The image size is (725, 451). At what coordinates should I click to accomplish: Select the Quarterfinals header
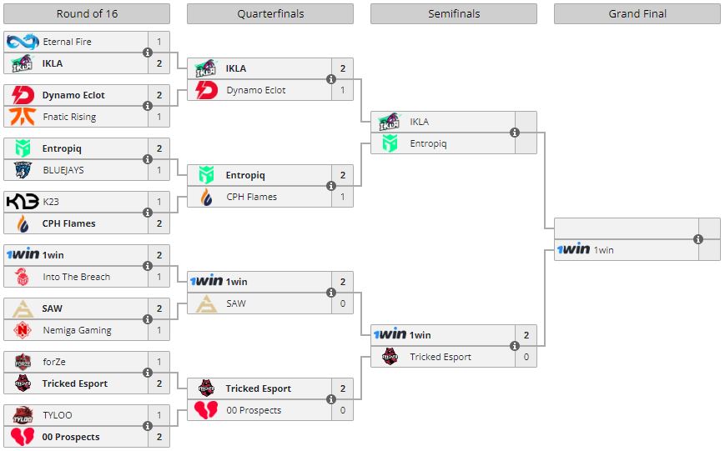(x=270, y=14)
